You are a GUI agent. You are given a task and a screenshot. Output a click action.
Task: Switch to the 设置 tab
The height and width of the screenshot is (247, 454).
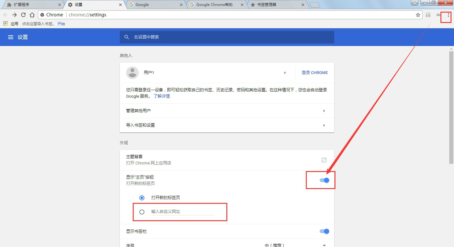coord(95,5)
